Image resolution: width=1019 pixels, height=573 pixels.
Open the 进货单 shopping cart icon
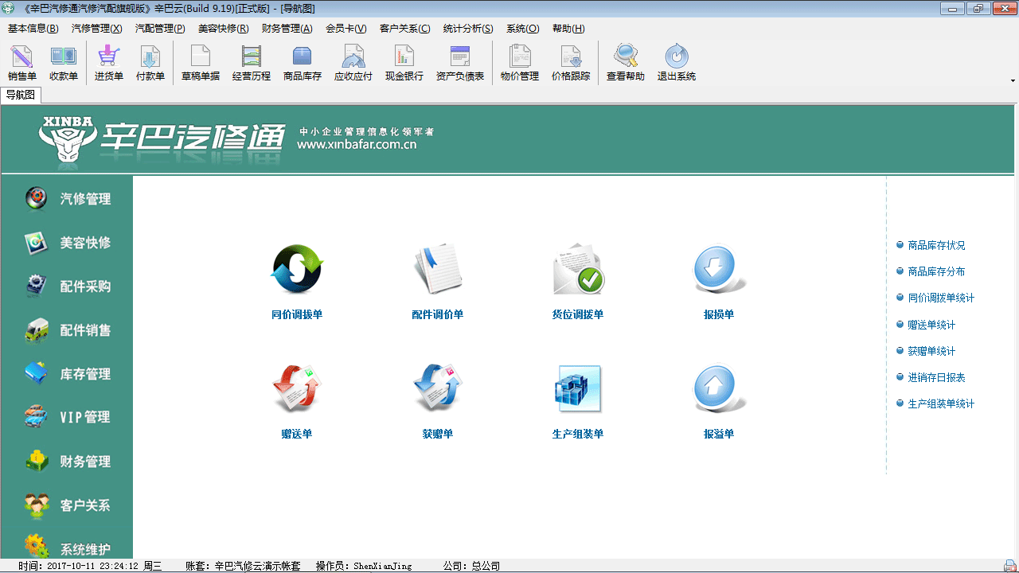click(109, 63)
